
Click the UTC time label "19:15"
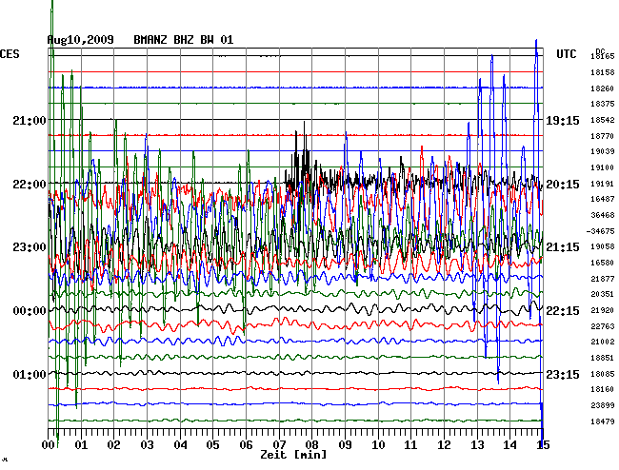click(563, 121)
